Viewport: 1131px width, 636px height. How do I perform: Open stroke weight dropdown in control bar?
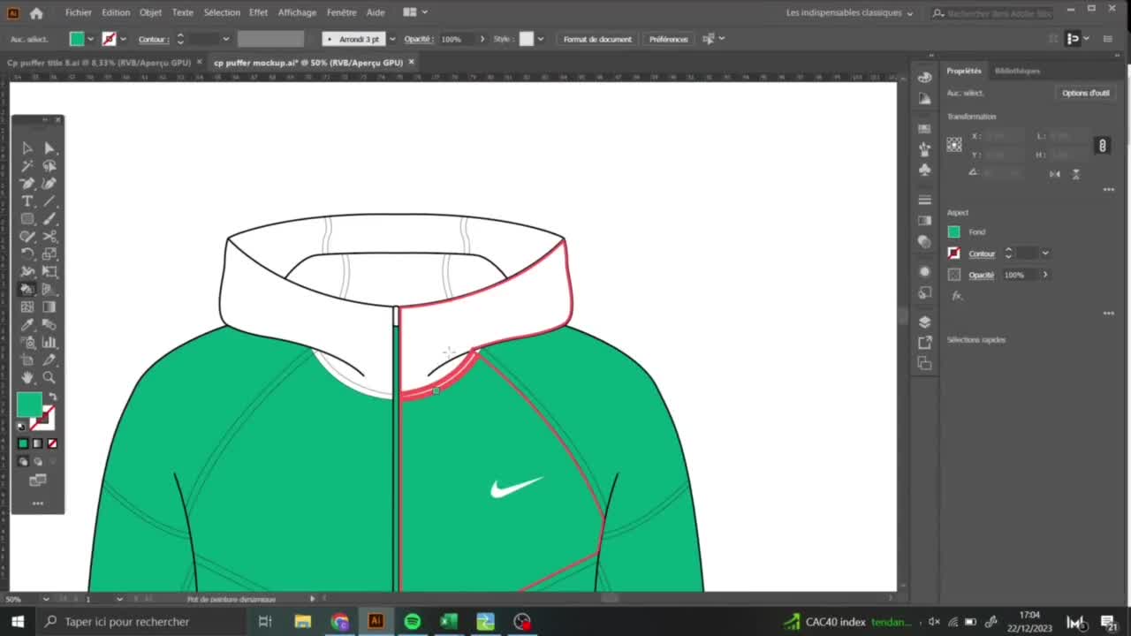click(225, 39)
